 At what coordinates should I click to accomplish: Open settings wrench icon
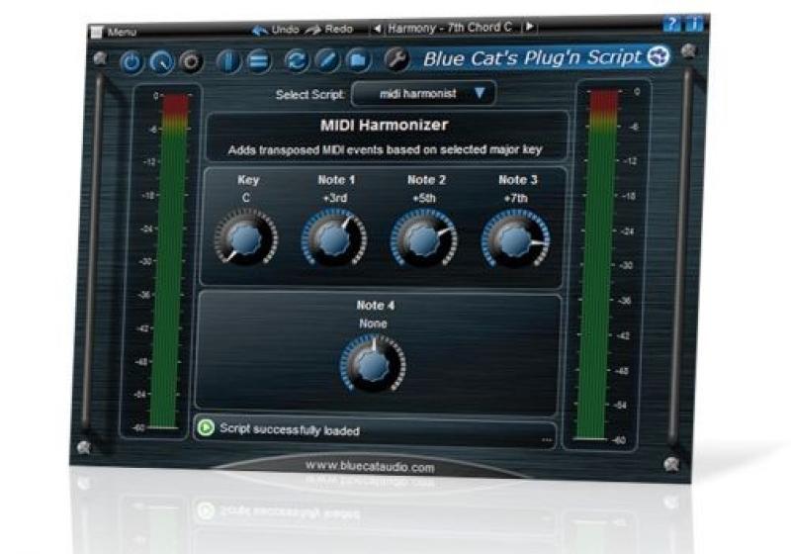(x=396, y=59)
